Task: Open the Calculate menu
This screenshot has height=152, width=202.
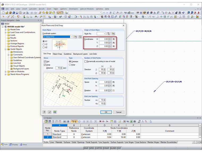Action: 33,9
